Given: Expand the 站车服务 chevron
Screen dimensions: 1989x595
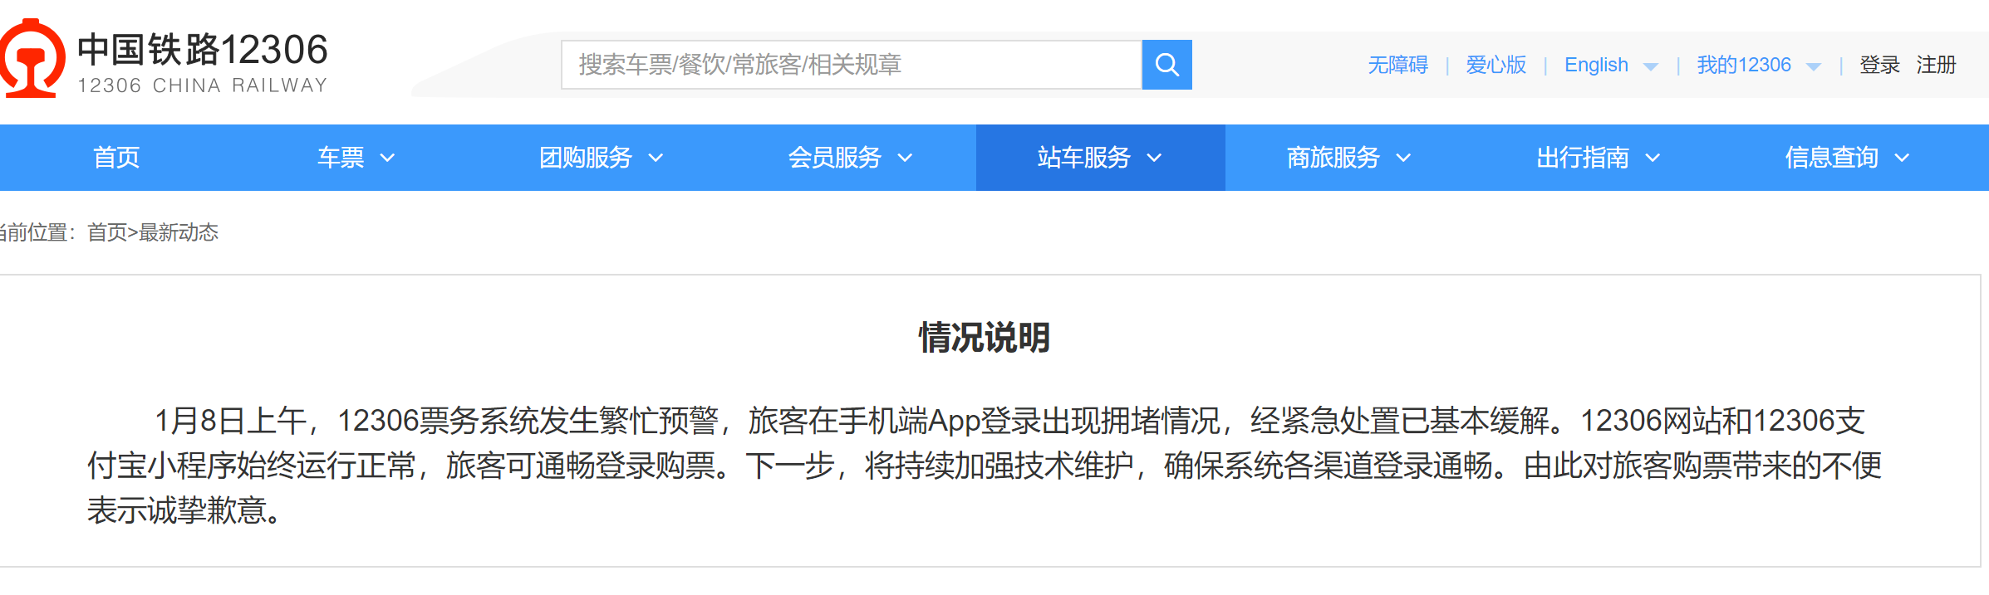Looking at the screenshot, I should click(x=1154, y=158).
